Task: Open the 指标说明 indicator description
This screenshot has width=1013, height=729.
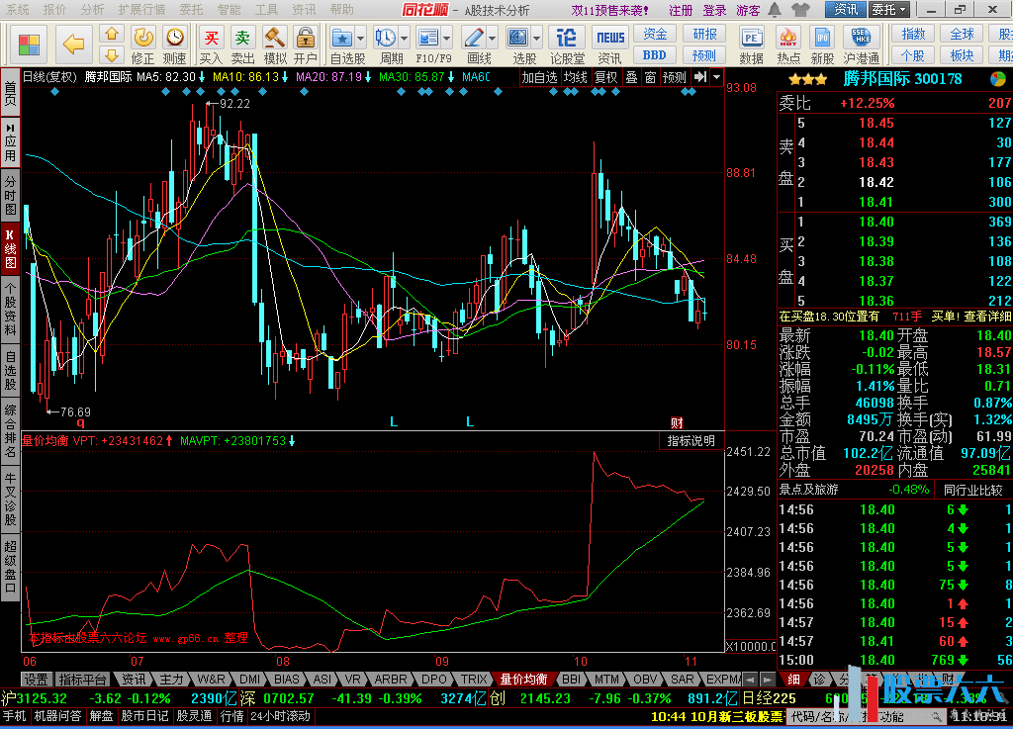Action: (x=691, y=441)
